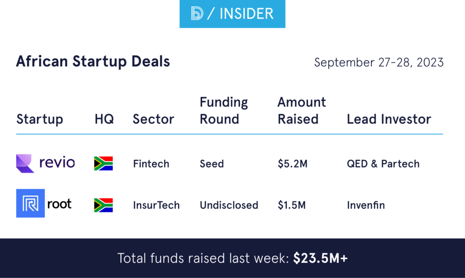Click the $23.5M+ total funds figure
The width and height of the screenshot is (465, 278).
coord(320,258)
